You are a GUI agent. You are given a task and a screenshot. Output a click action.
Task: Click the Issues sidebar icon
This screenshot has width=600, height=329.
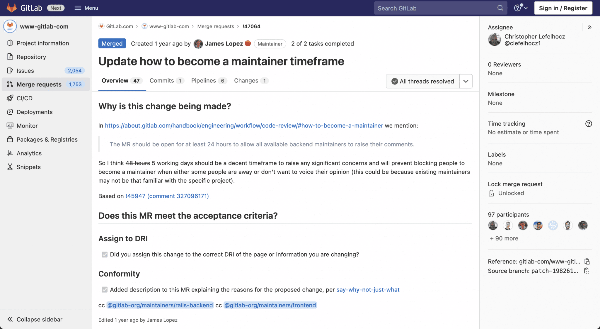pyautogui.click(x=10, y=71)
